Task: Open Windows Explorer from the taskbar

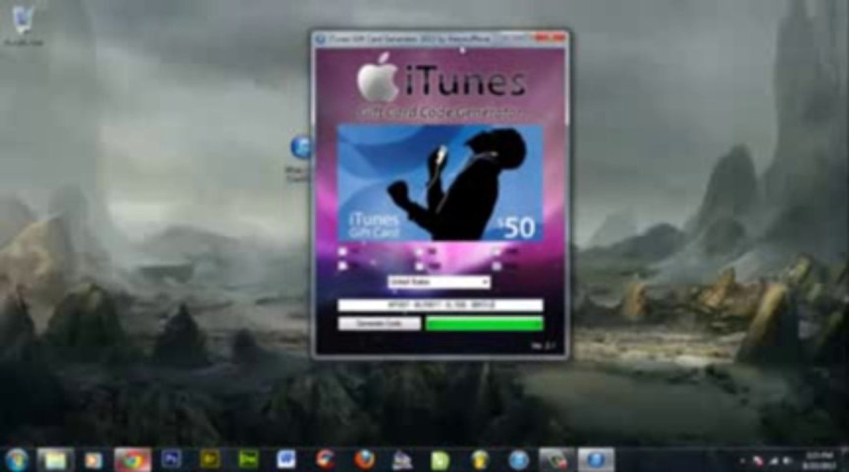Action: pos(55,460)
